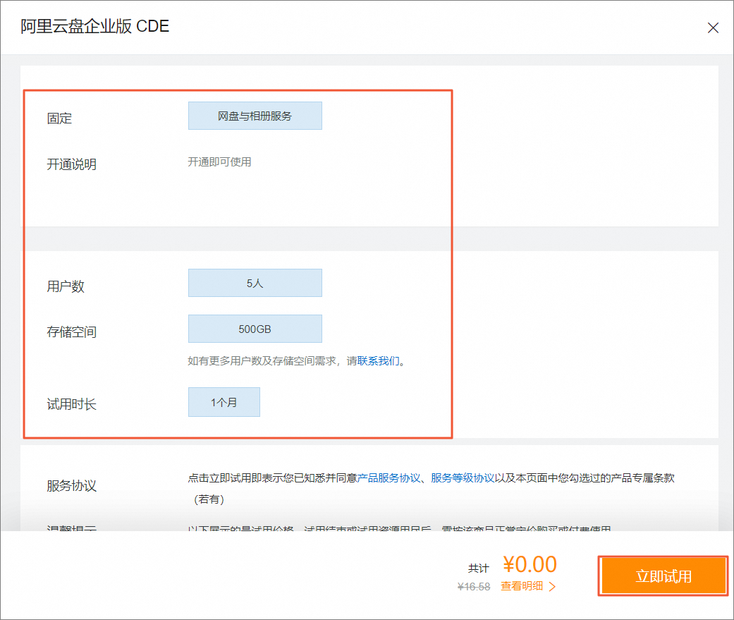View price details via 查看明细
Screen dimensions: 734x620
point(522,586)
